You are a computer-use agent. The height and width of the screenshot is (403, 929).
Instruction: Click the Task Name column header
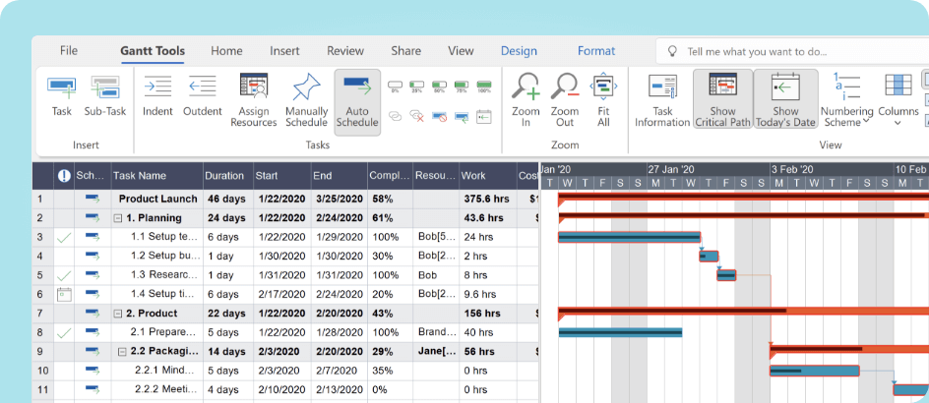click(157, 176)
